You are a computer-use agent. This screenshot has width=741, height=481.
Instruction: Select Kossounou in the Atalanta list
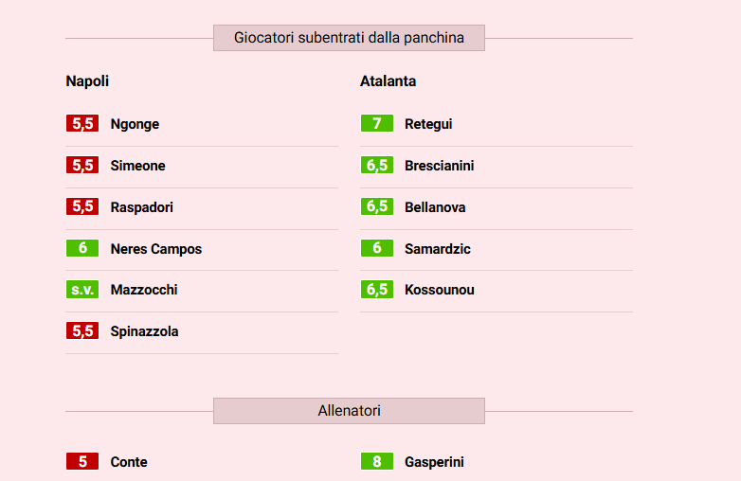(439, 290)
